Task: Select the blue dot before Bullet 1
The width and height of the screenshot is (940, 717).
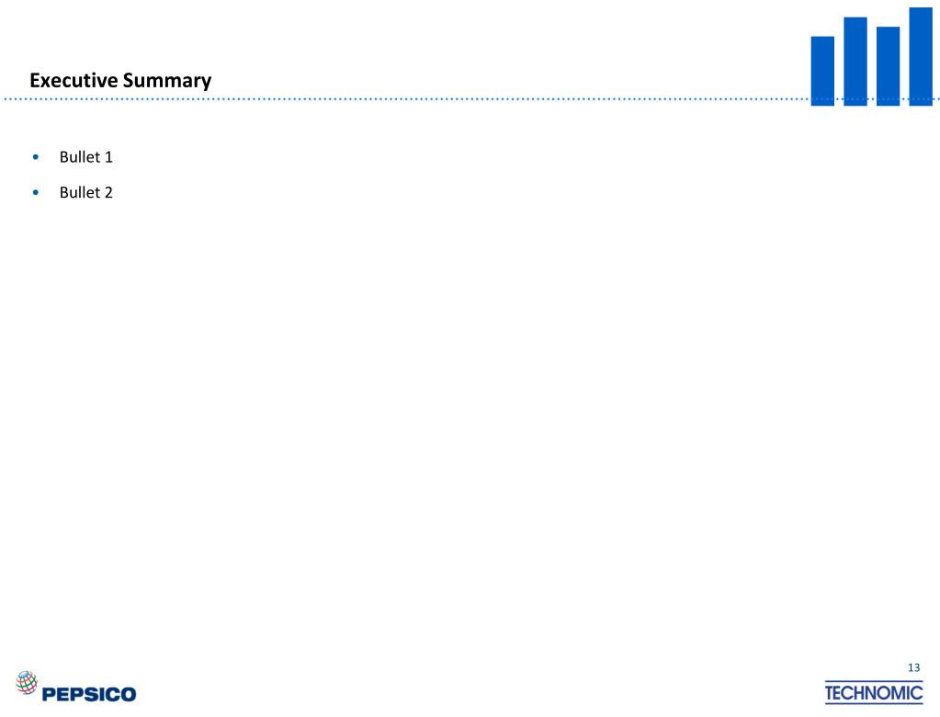Action: tap(36, 157)
